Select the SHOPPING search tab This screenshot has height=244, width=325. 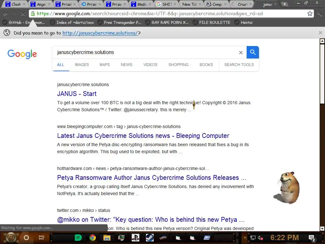click(x=178, y=65)
